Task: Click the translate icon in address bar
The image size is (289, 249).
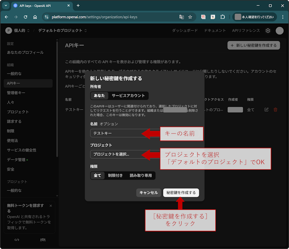Action: coord(181,17)
